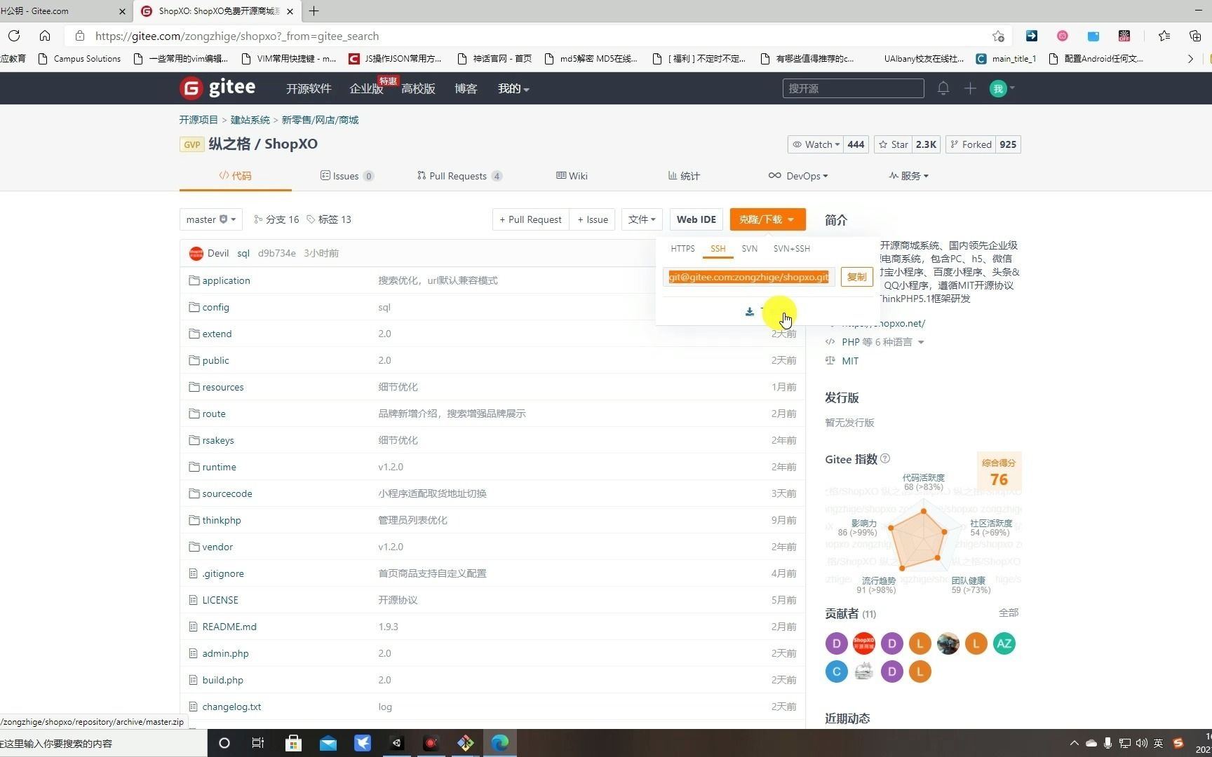This screenshot has width=1212, height=757.
Task: Select the SSH clone tab
Action: (x=718, y=249)
